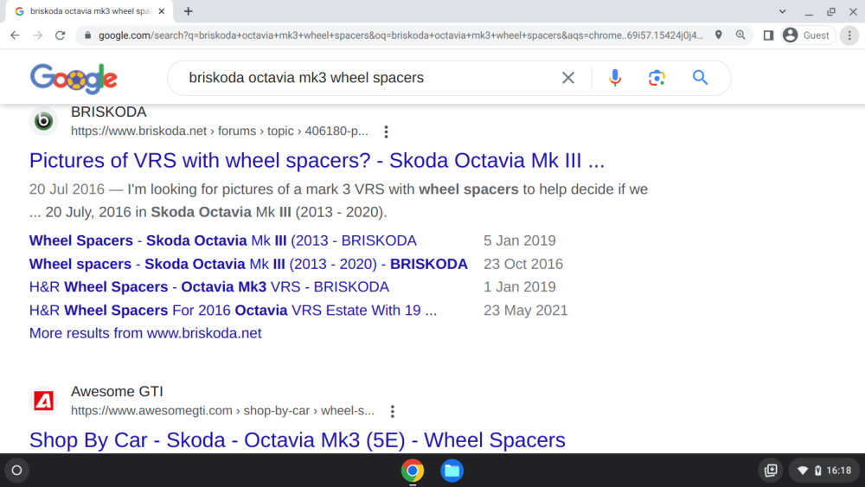
Task: Open options for Awesome GTI result
Action: click(x=392, y=412)
